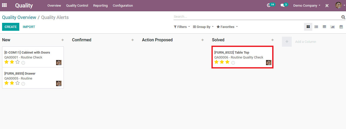Open the [E-COM11] Cabinet with Doors card
The width and height of the screenshot is (346, 129).
coord(33,57)
